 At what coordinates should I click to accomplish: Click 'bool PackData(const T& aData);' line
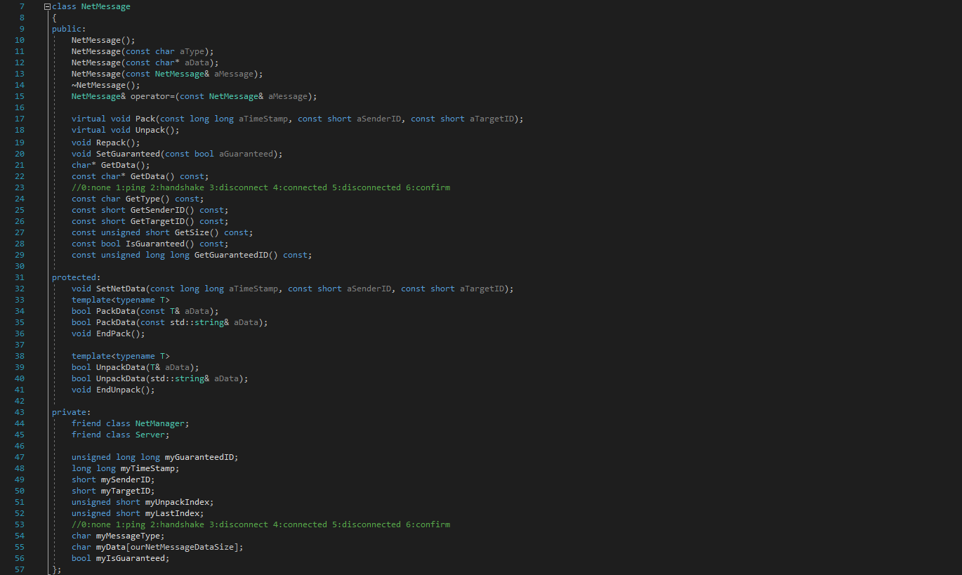pos(145,311)
